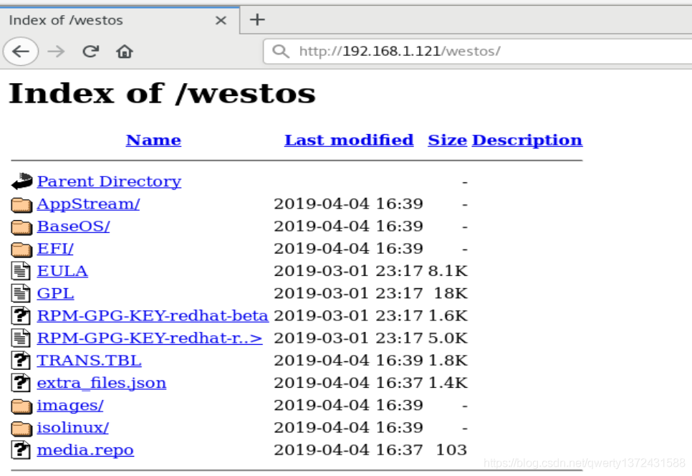
Task: Close the Index of /westos tab
Action: 221,20
